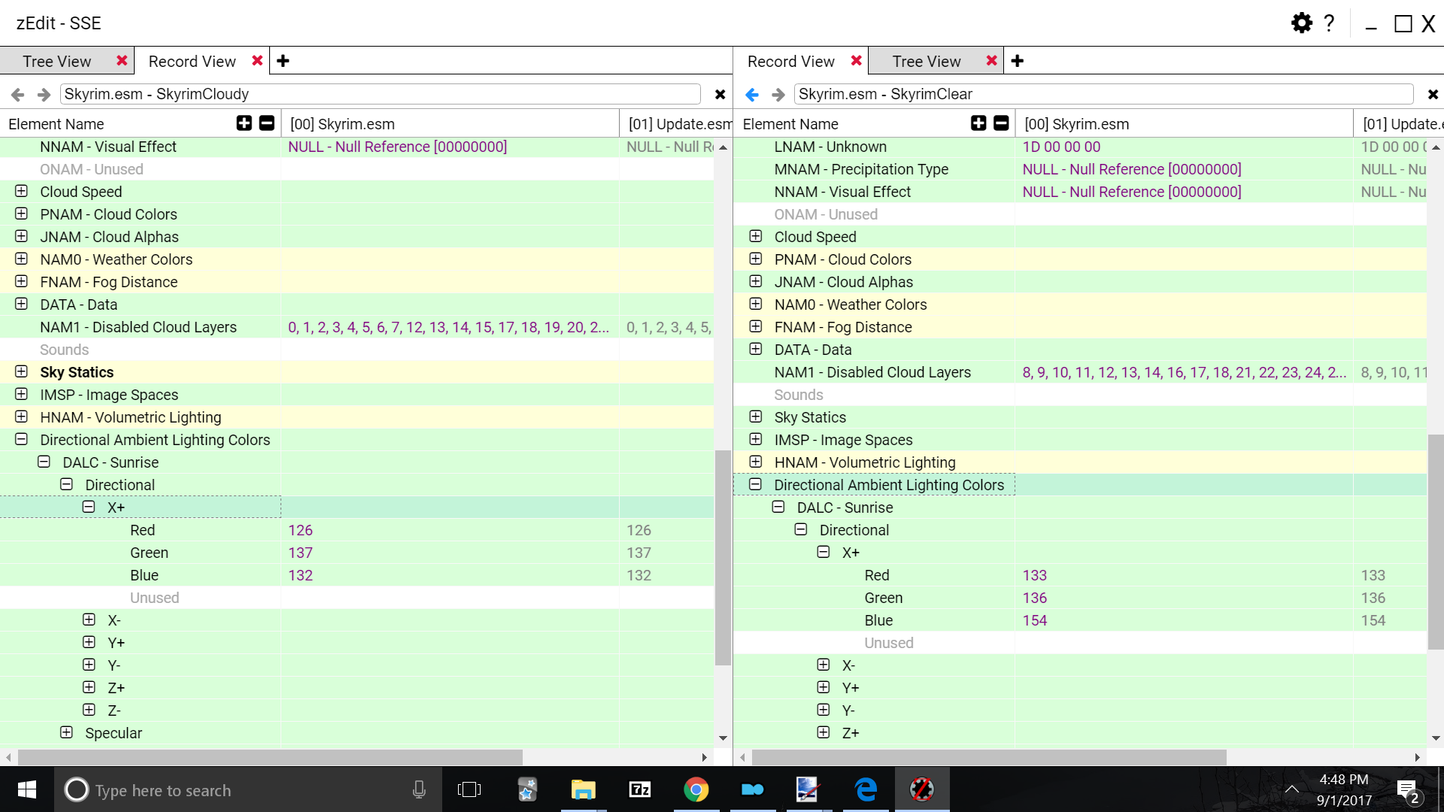Expand DATA - Data in left pane
Image resolution: width=1444 pixels, height=812 pixels.
pos(21,304)
